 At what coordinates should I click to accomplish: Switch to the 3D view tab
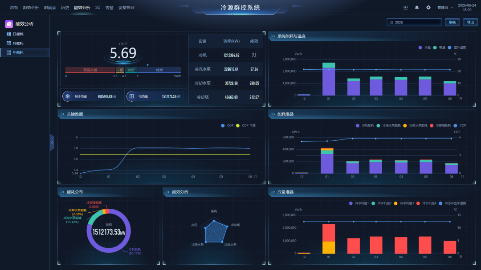click(98, 8)
